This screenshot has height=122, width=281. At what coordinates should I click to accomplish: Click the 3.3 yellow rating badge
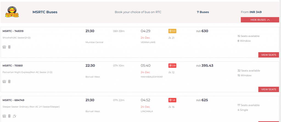[x=172, y=31]
